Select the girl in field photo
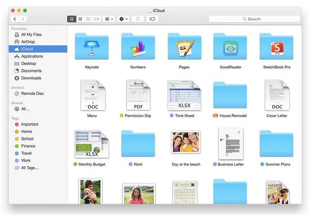 click(x=139, y=194)
